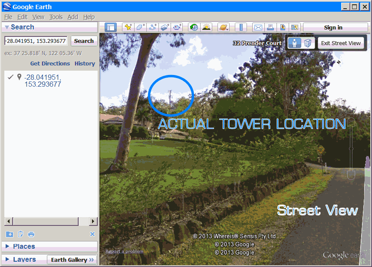
Task: Open the planet switcher dropdown
Action: coord(224,27)
